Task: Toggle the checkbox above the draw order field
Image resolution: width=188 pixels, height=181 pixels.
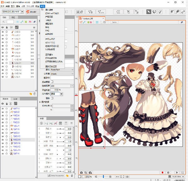Action: (x=52, y=81)
